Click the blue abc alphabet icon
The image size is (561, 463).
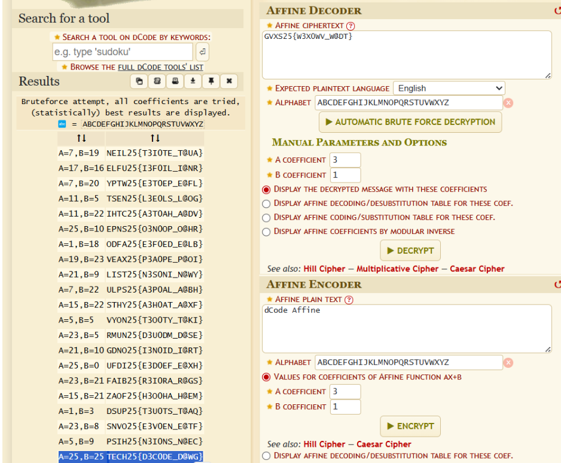[x=62, y=124]
